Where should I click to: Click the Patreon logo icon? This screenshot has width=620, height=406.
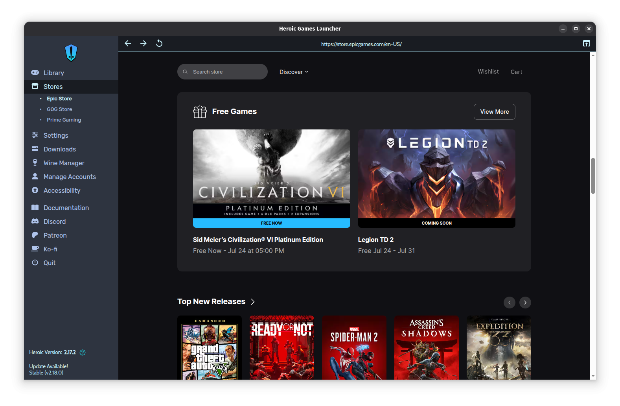[35, 235]
